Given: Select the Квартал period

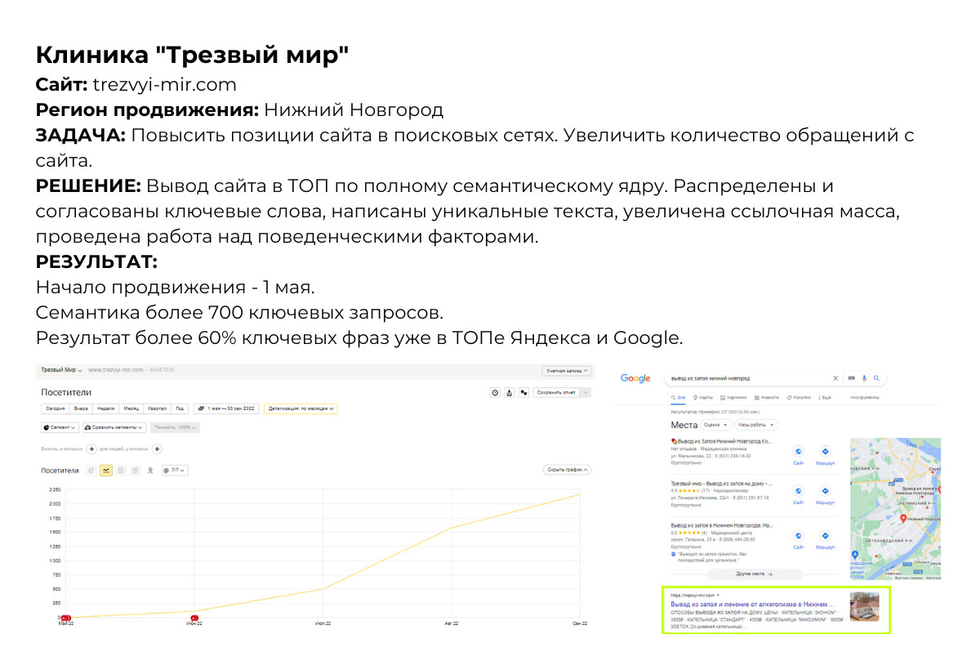Looking at the screenshot, I should [158, 408].
